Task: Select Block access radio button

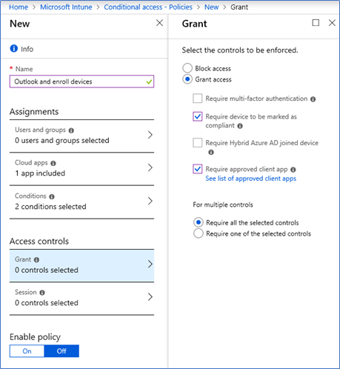Action: [x=187, y=68]
